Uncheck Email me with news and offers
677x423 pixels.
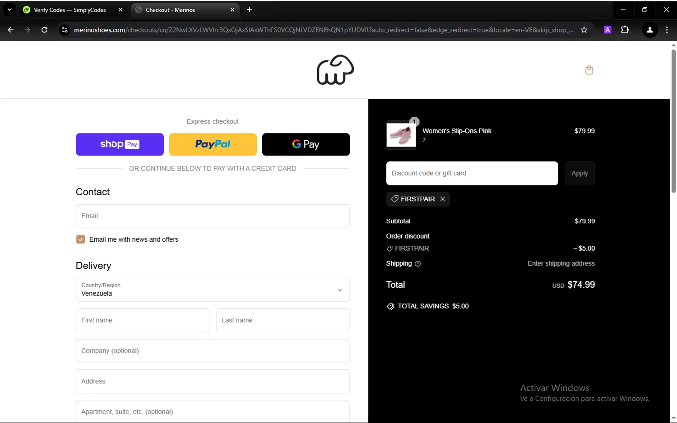point(81,239)
